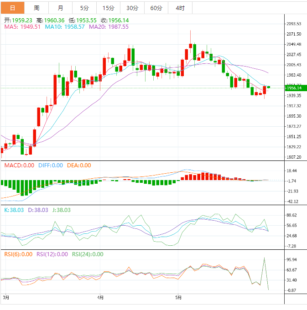
Task: Click the RSI(6) indicator label
Action: click(18, 254)
